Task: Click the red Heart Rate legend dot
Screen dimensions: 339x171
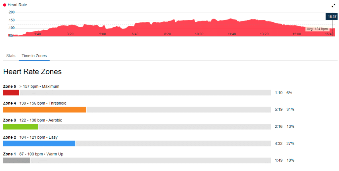Action: tap(5, 5)
